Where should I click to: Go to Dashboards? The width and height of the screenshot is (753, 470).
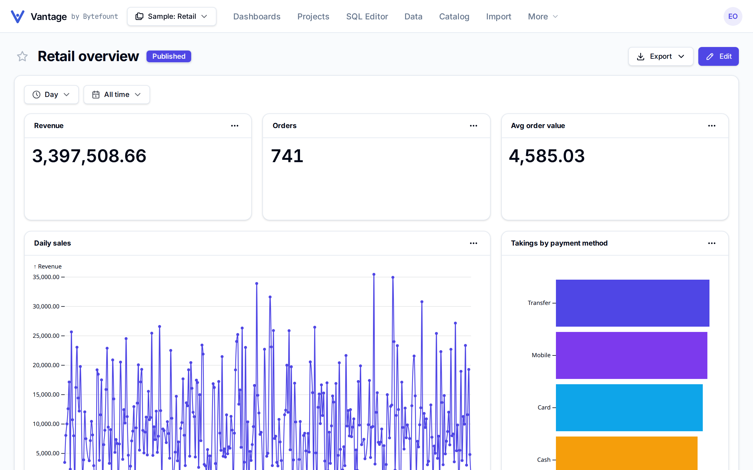(x=257, y=16)
